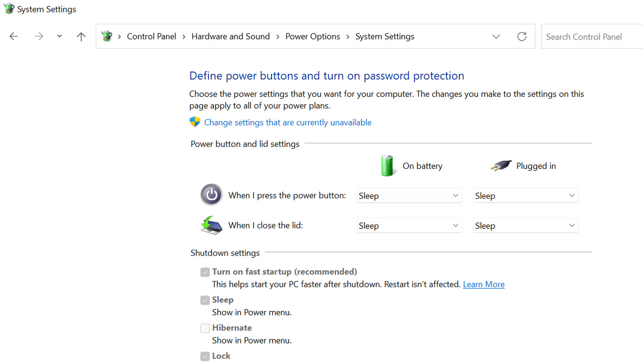Click the shield icon for unavailable settings
Image resolution: width=643 pixels, height=362 pixels.
click(195, 122)
